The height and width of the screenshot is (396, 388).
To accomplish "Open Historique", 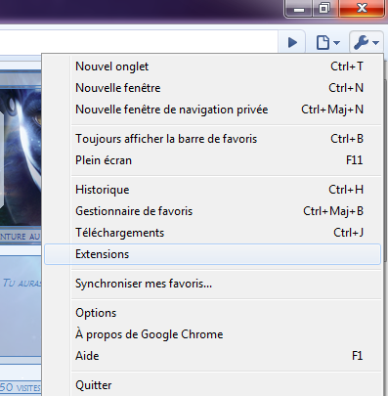I will (212, 190).
